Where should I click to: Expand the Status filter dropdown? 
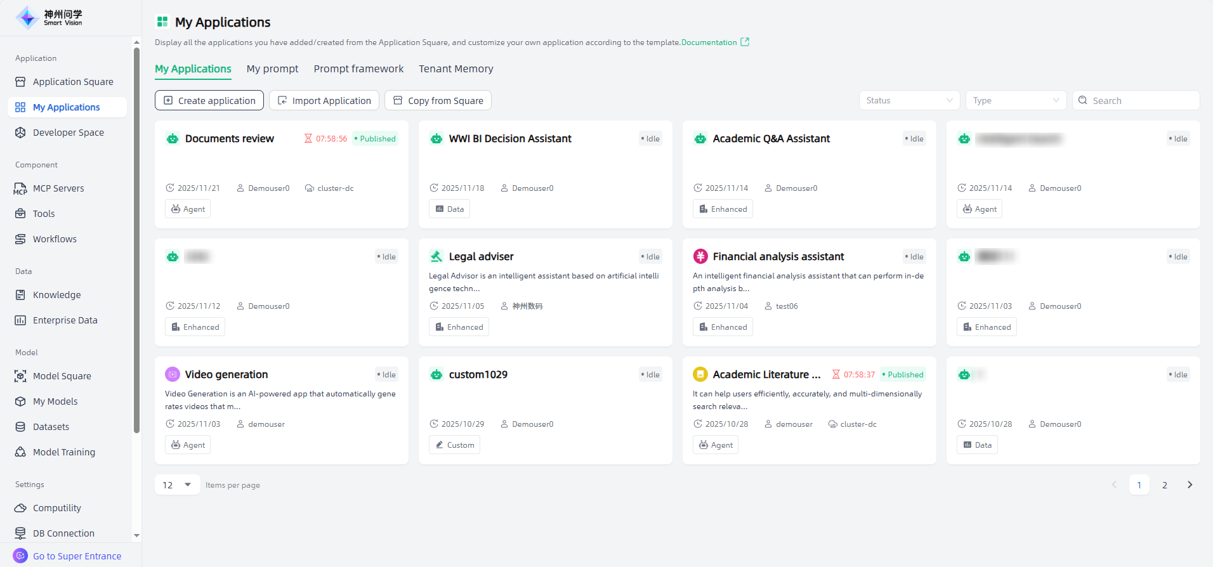click(909, 100)
